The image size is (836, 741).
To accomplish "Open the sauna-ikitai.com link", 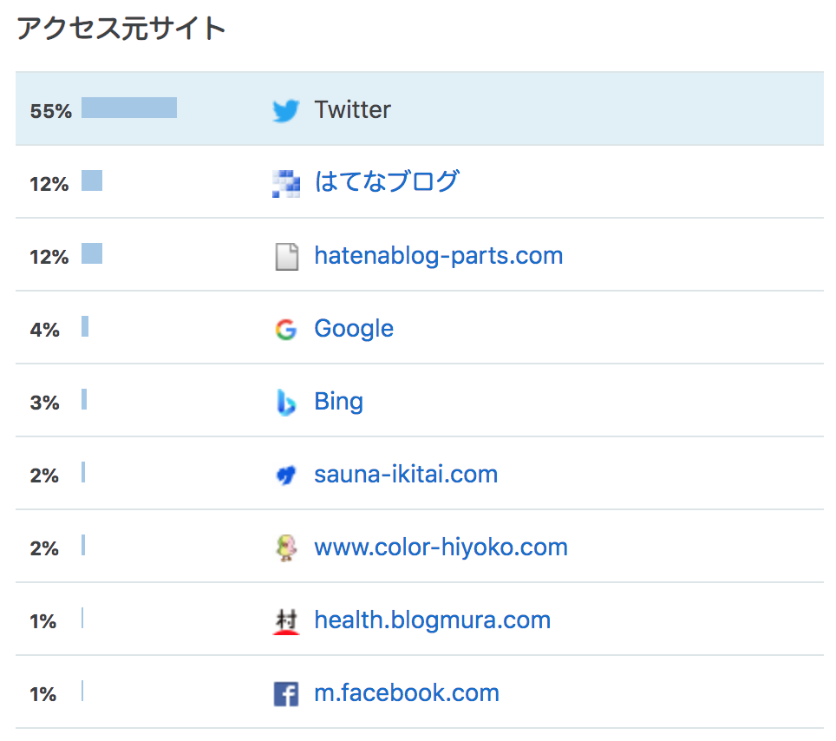I will (x=406, y=475).
